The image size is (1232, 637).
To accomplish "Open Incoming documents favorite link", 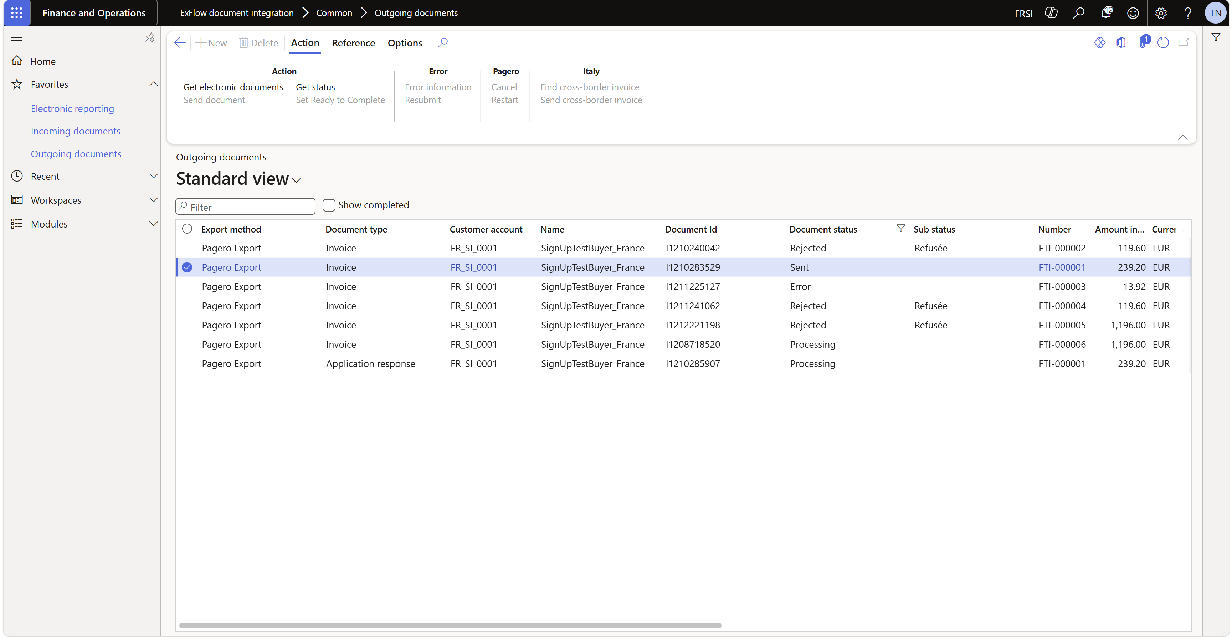I will click(76, 131).
